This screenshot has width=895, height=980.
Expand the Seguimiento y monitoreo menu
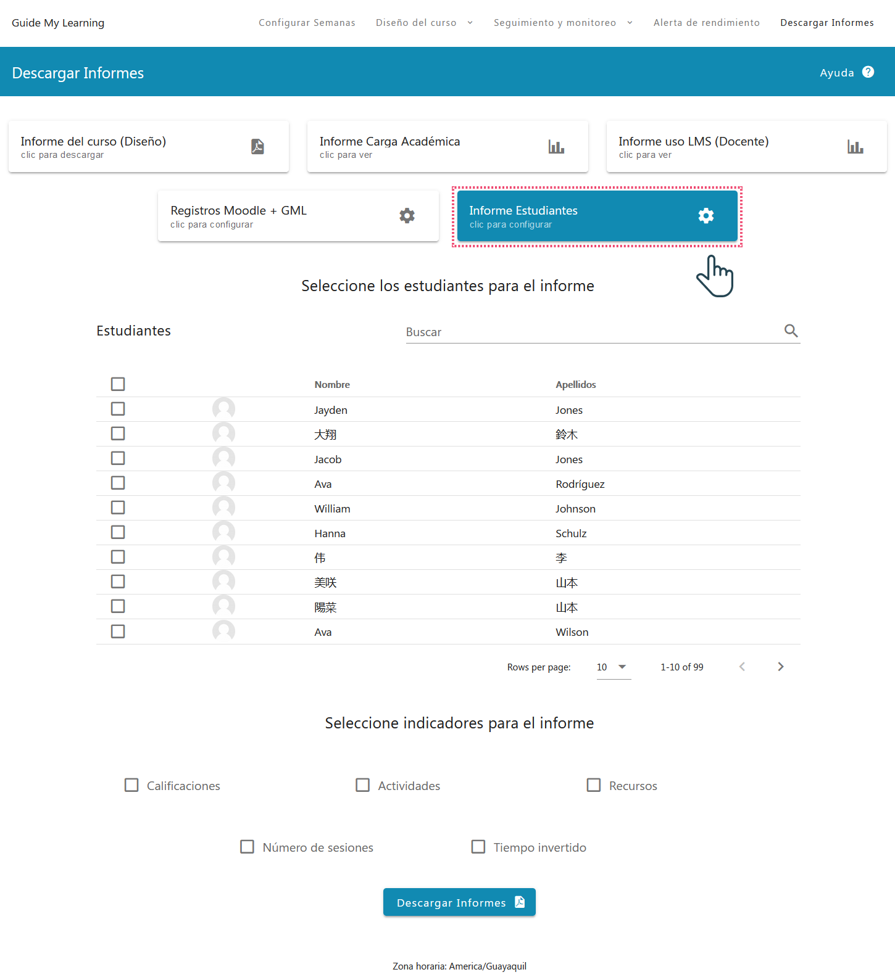pyautogui.click(x=563, y=23)
